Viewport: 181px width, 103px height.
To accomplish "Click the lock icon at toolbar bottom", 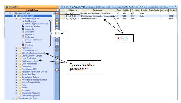I will [57, 70].
